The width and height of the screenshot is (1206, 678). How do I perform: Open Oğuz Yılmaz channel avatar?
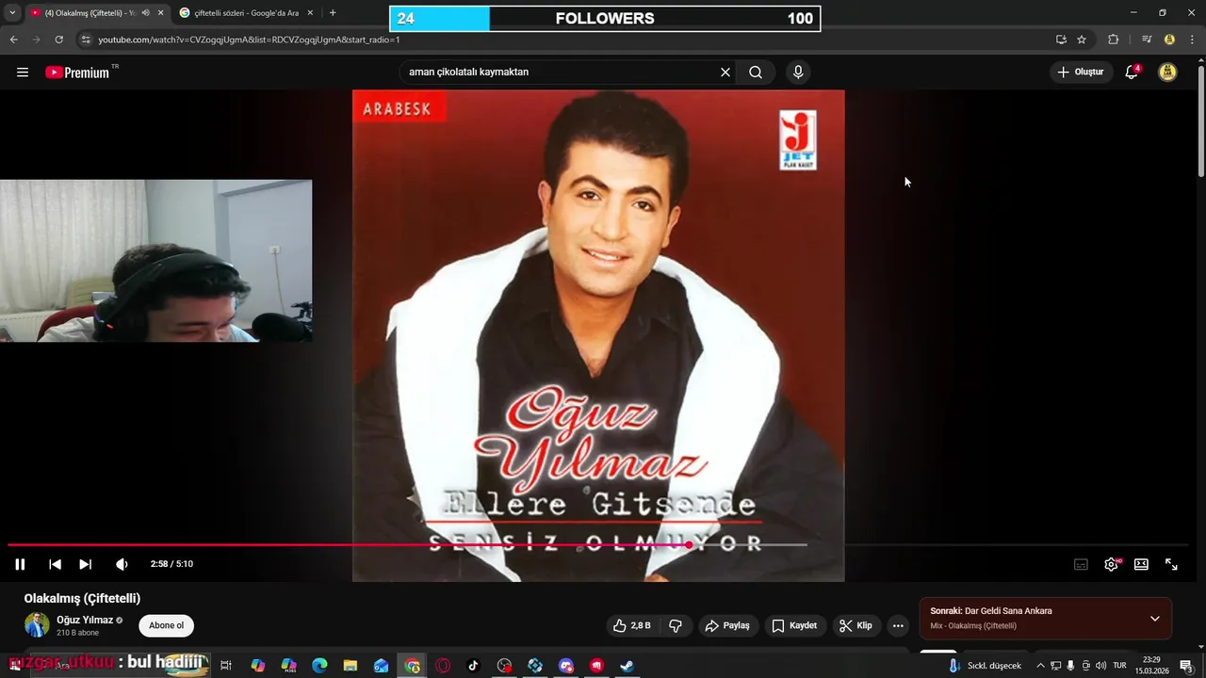coord(37,624)
